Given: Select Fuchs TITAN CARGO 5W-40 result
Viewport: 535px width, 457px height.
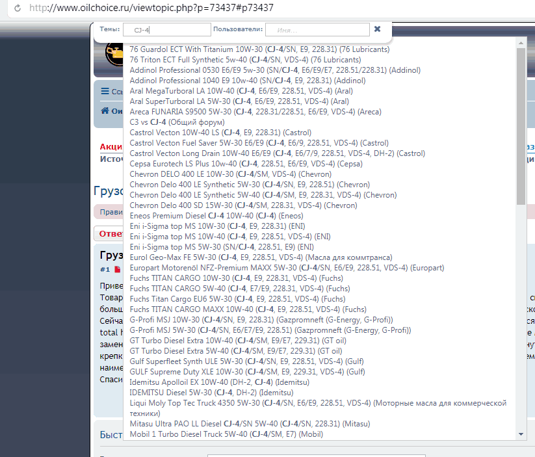Looking at the screenshot, I should click(240, 289).
